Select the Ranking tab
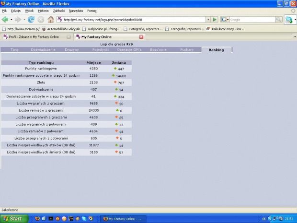This screenshot has height=223, width=297. point(217,50)
